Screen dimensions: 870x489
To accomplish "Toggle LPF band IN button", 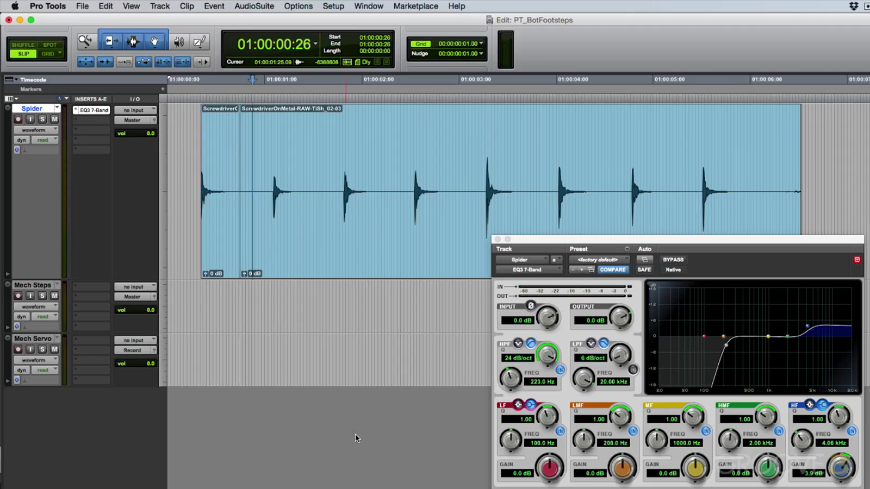I will pos(633,370).
